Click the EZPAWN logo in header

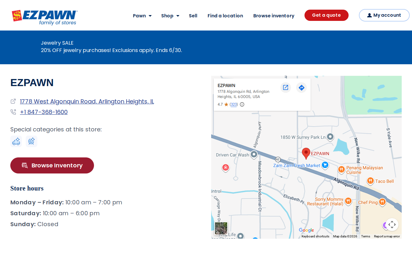point(44,17)
